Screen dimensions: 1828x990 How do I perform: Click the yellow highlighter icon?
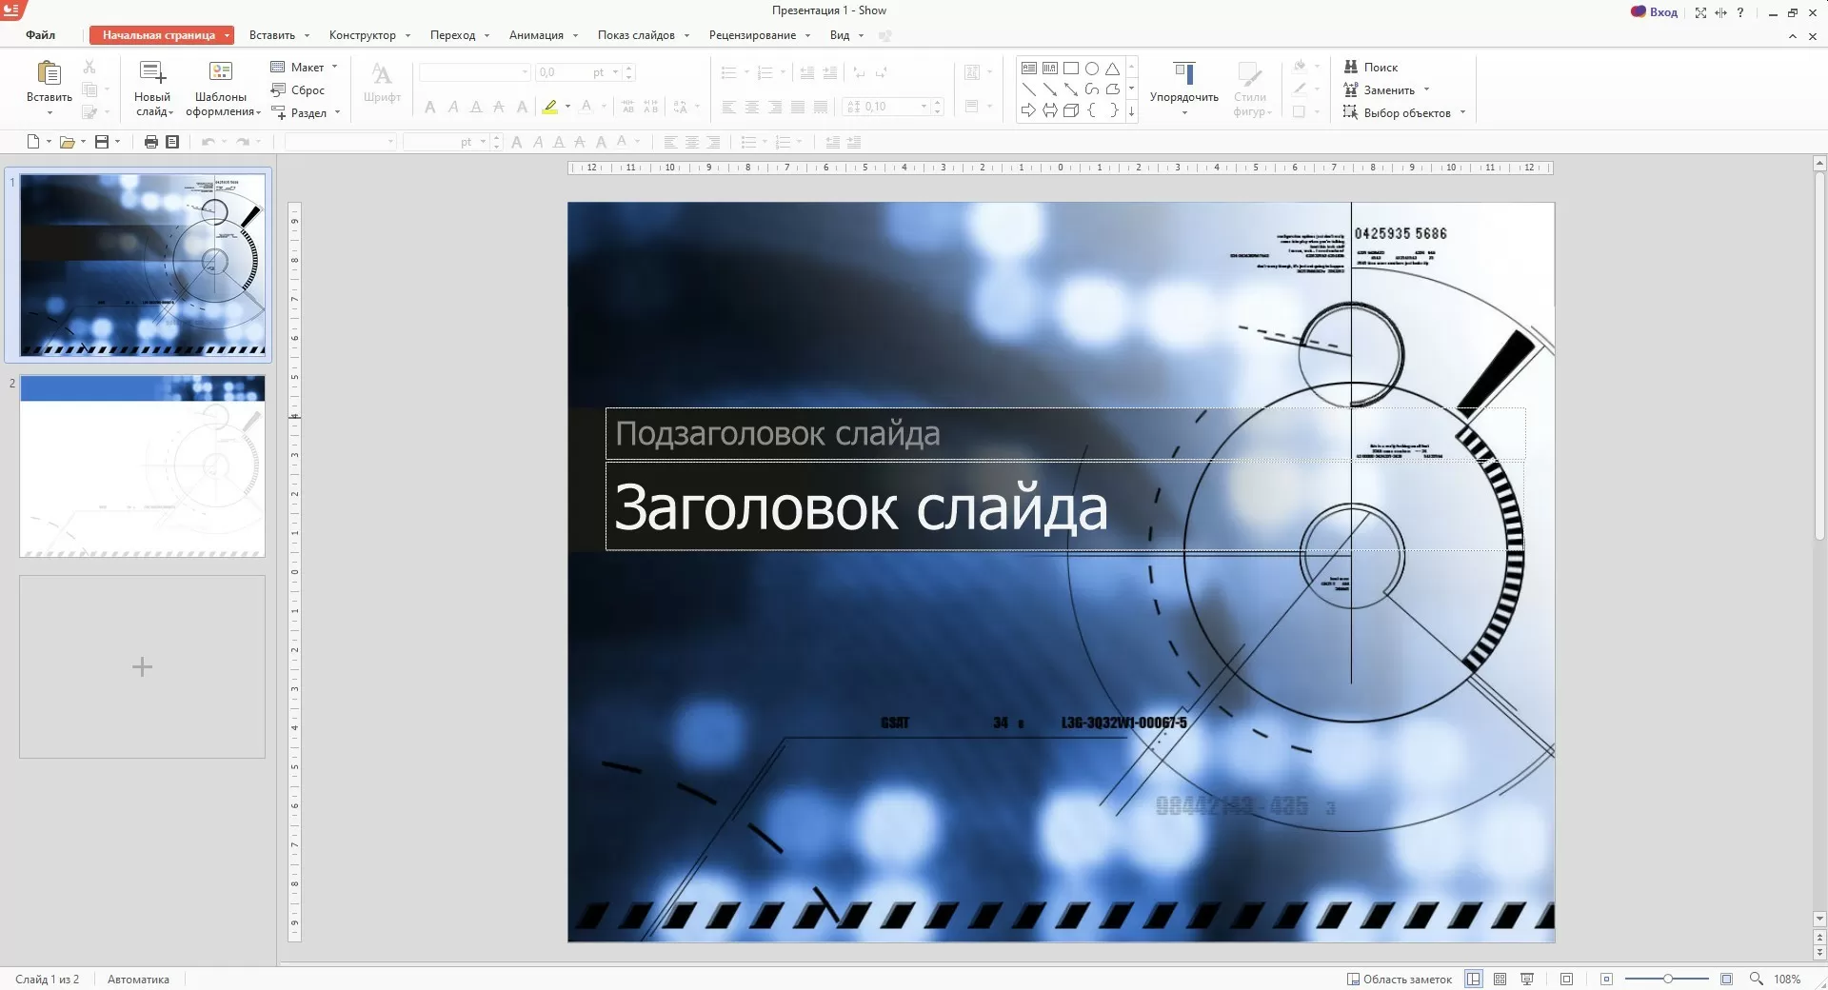click(550, 107)
